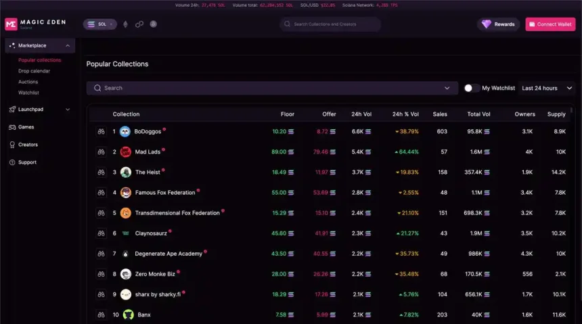Click the Games controller icon in sidebar
This screenshot has height=324, width=582.
pos(12,127)
